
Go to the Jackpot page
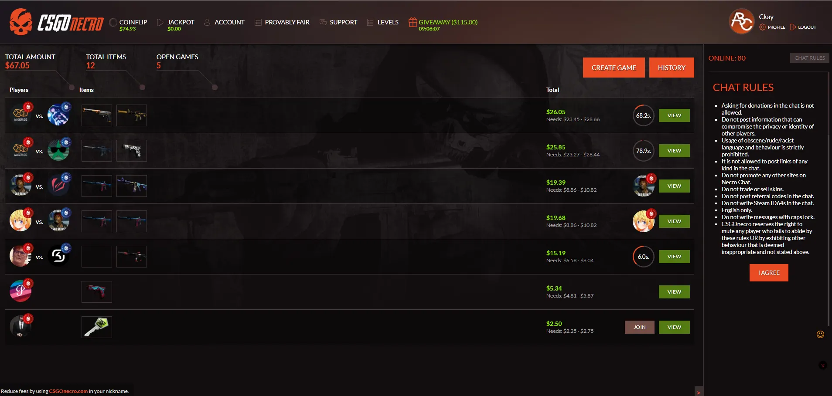click(181, 22)
